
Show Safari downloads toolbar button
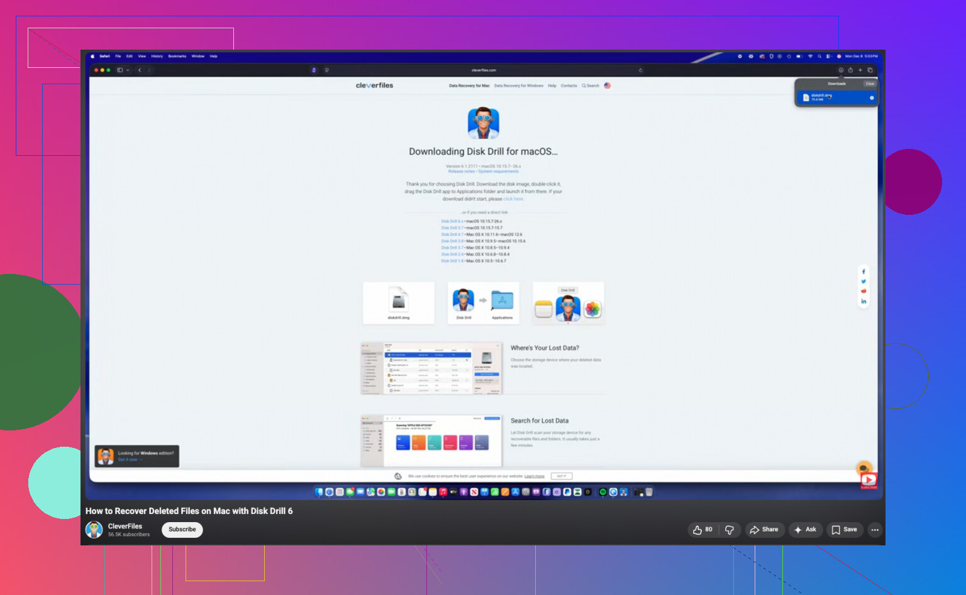[x=841, y=70]
